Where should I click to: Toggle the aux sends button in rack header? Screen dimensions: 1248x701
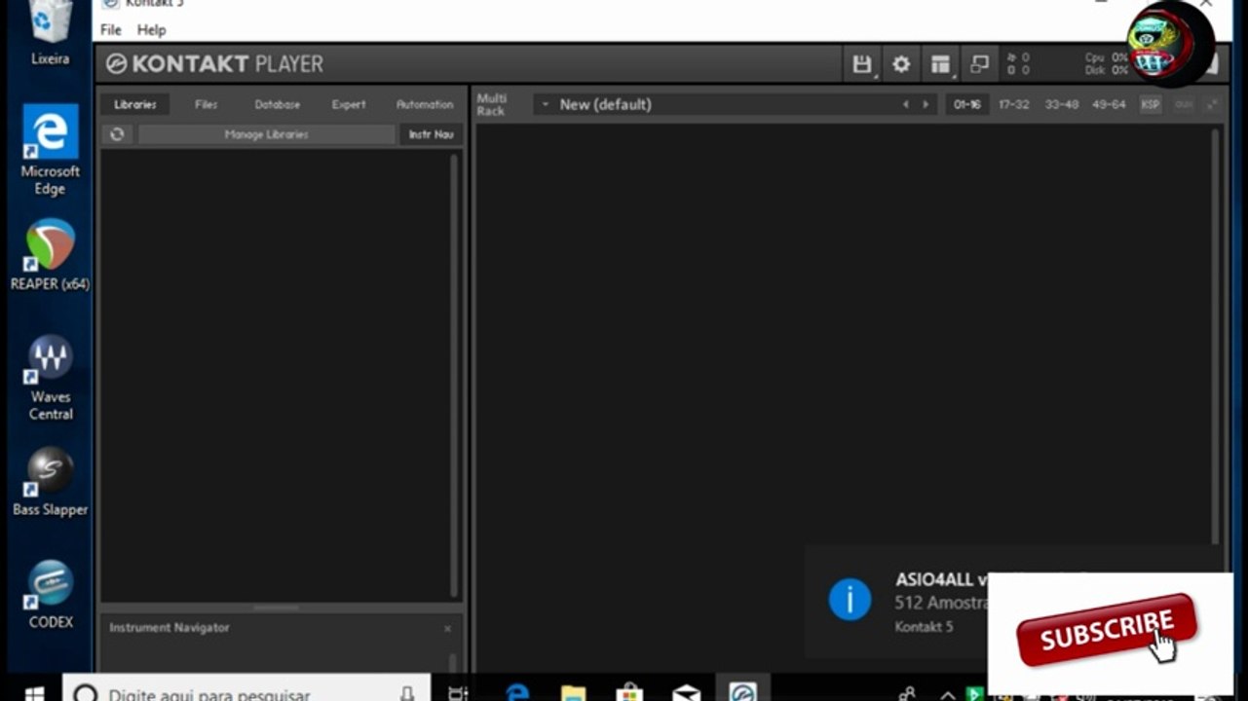[x=1184, y=104]
